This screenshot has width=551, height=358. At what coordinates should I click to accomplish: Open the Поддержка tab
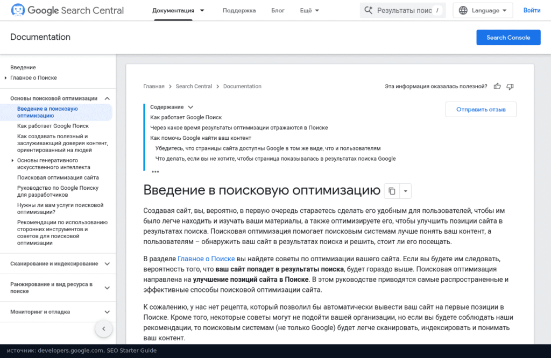(239, 11)
